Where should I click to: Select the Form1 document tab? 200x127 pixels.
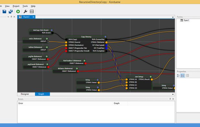click(26, 17)
